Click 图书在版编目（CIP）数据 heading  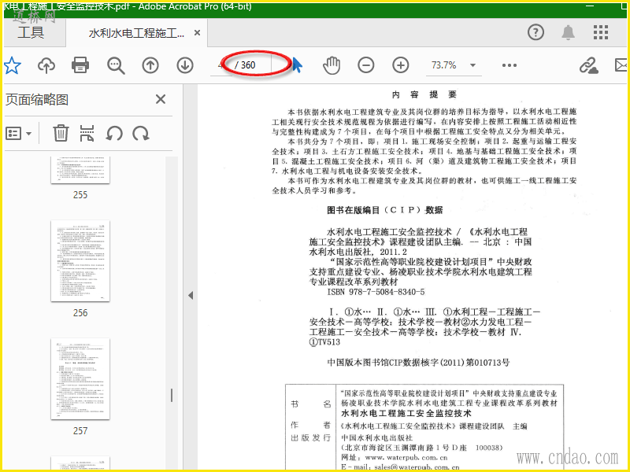click(384, 210)
